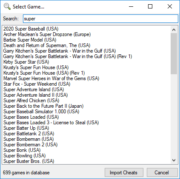Screen dimensions: 180x179
Task: Select 2020 Super Baseball (USA)
Action: [x=31, y=29]
